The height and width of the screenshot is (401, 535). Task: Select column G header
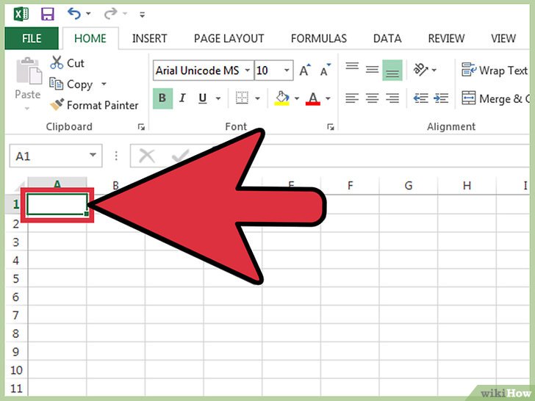tap(409, 186)
